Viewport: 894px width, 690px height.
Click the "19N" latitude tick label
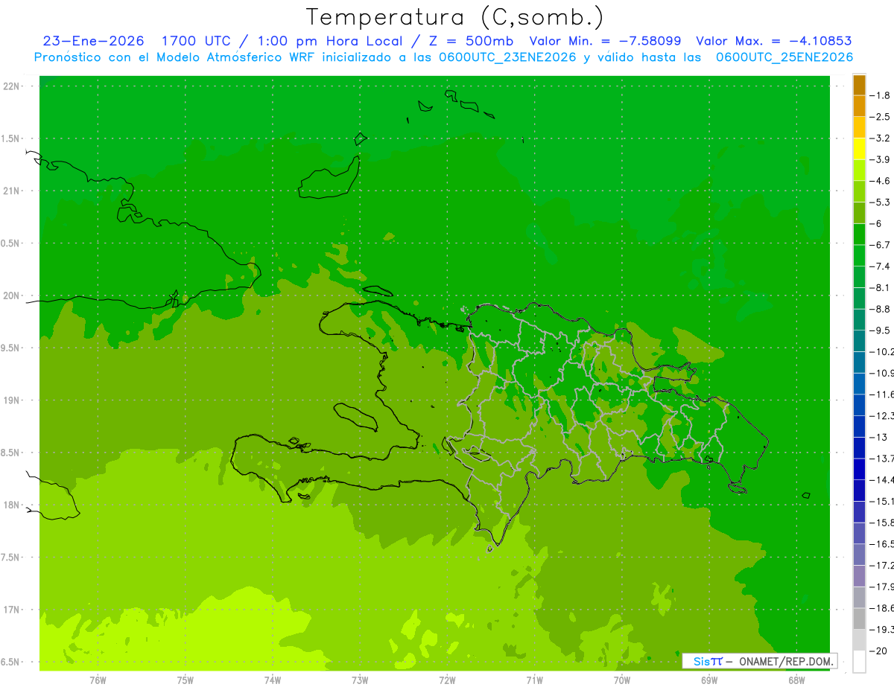tap(11, 400)
